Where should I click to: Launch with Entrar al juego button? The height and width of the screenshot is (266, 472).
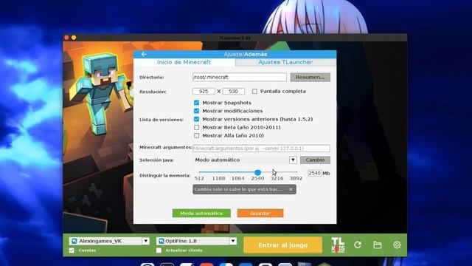tap(282, 245)
